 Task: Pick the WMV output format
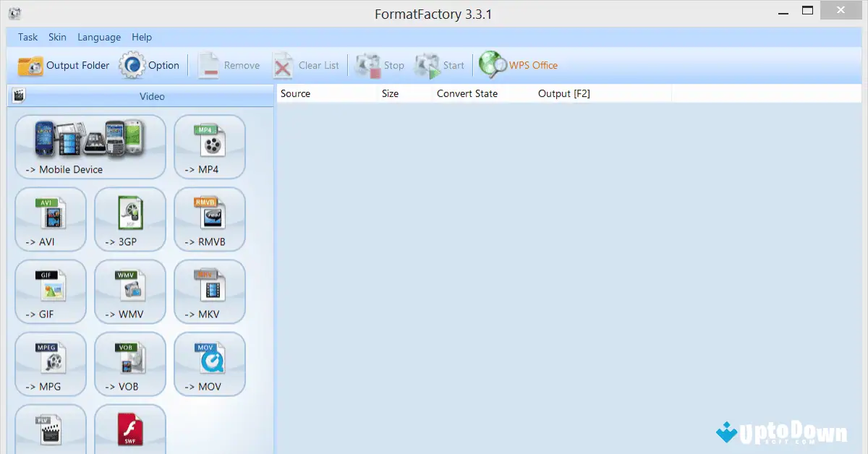pos(129,291)
